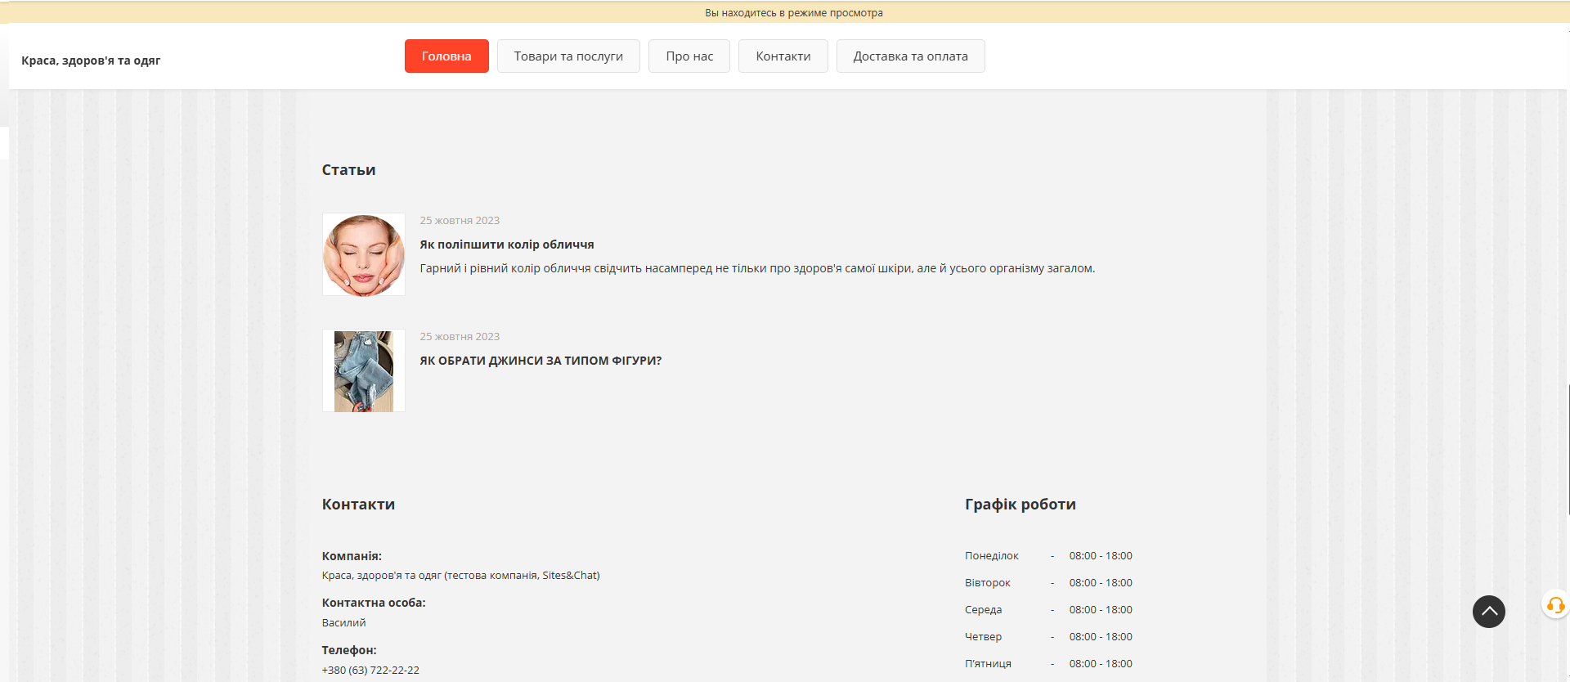Click the preview mode notice banner
1570x682 pixels.
click(x=793, y=12)
